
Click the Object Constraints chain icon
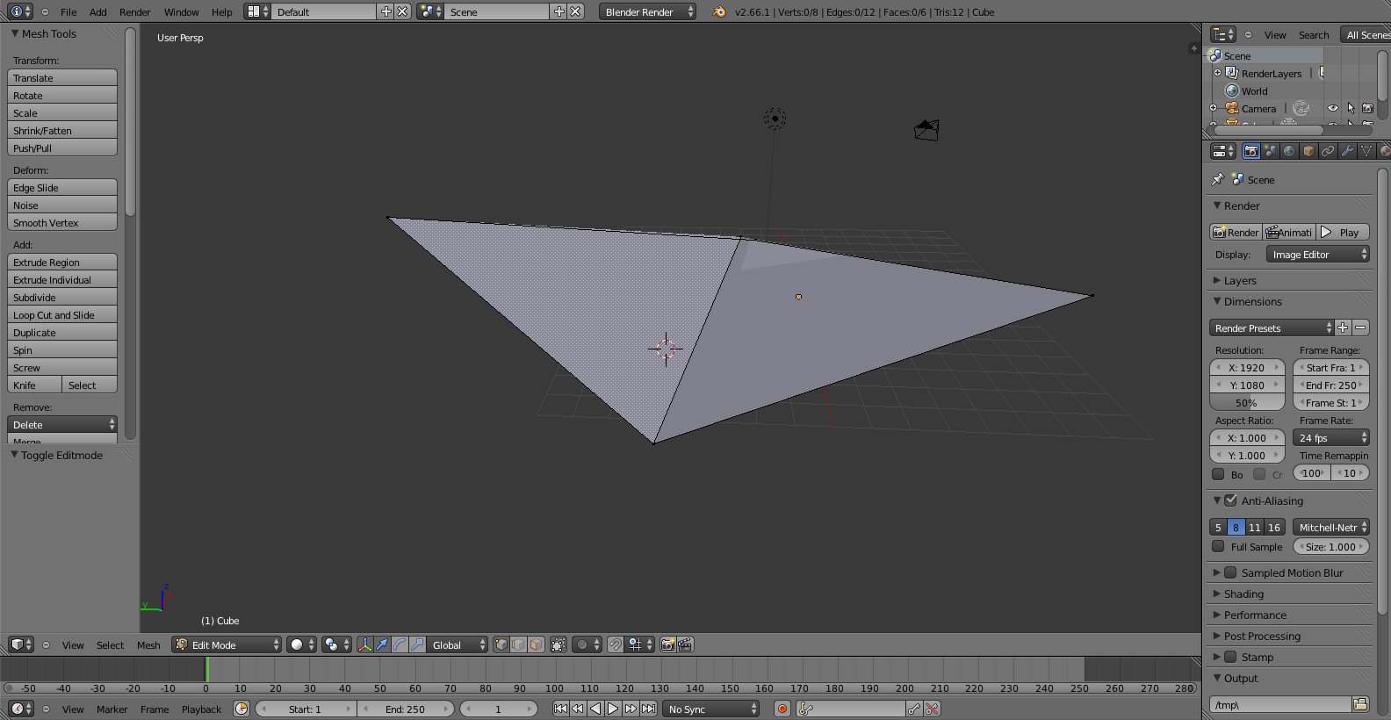(1328, 151)
